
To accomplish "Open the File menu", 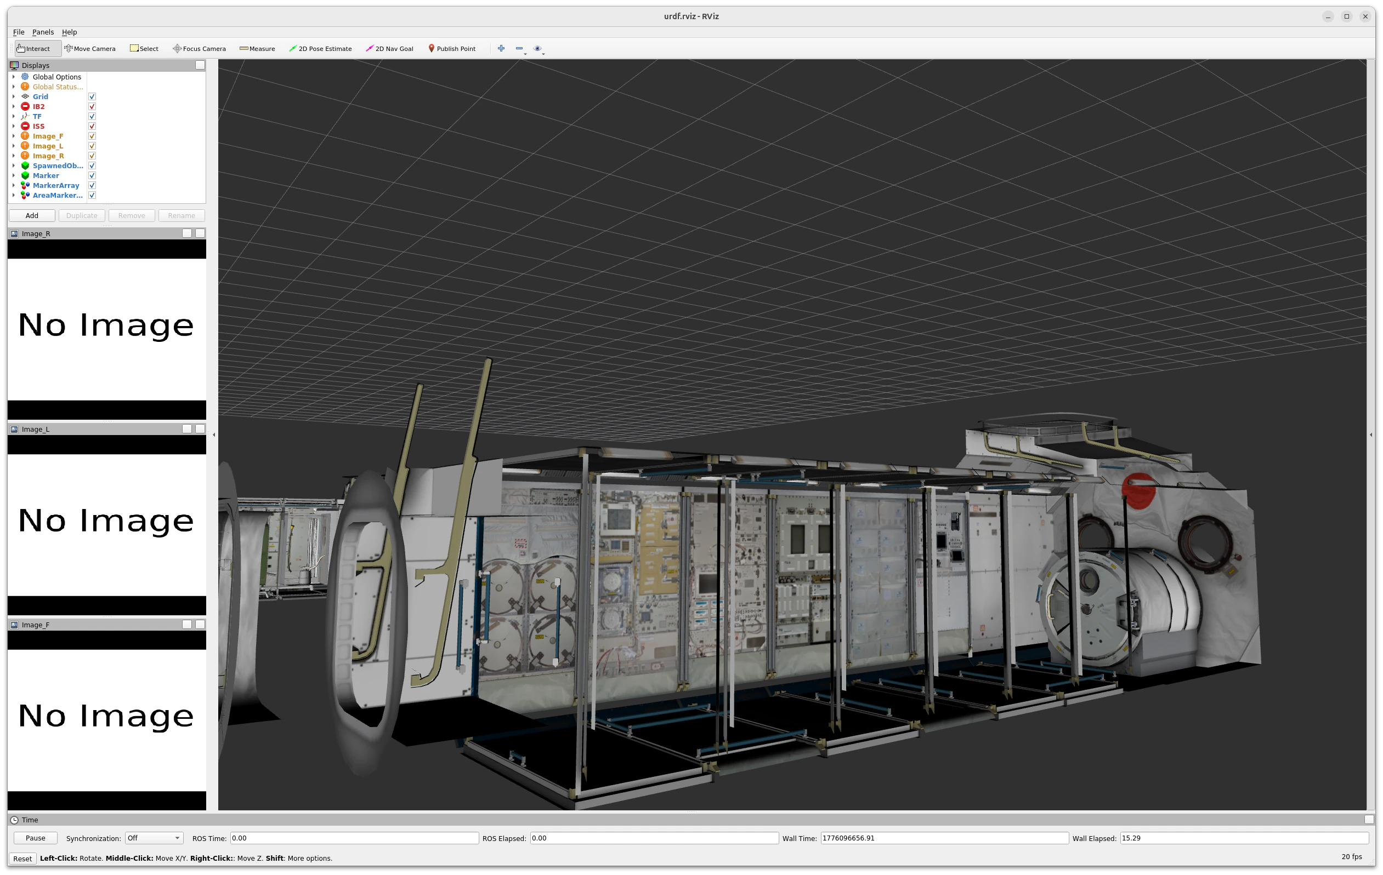I will [19, 32].
